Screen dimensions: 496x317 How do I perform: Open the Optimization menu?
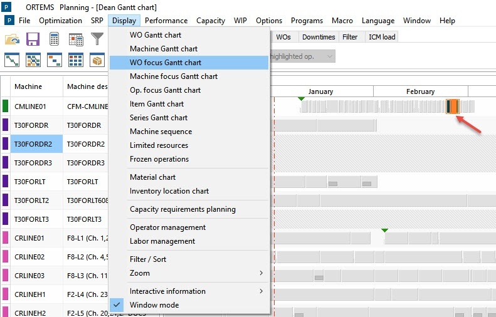tap(60, 21)
